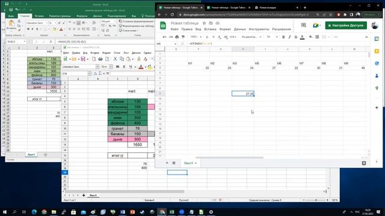Redo action in Google Sheets toolbar
This screenshot has height=216, width=385.
(171, 37)
